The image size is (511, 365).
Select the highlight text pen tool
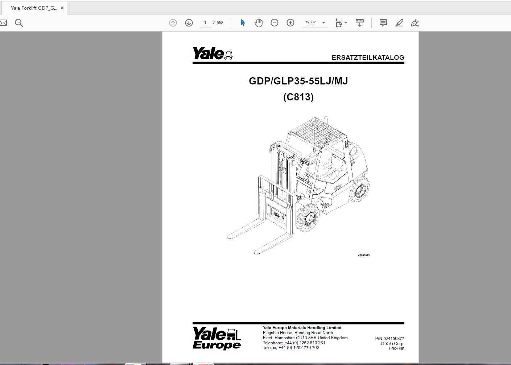(x=399, y=23)
